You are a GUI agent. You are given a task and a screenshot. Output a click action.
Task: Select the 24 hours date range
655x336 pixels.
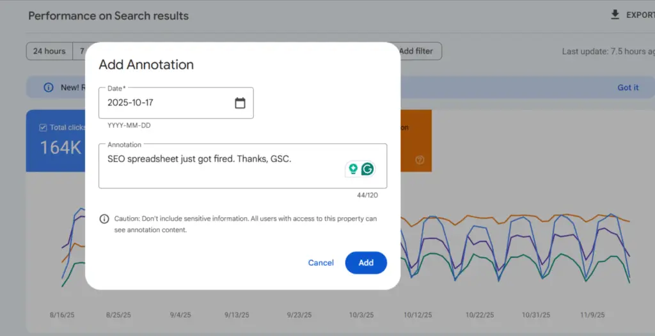[49, 51]
